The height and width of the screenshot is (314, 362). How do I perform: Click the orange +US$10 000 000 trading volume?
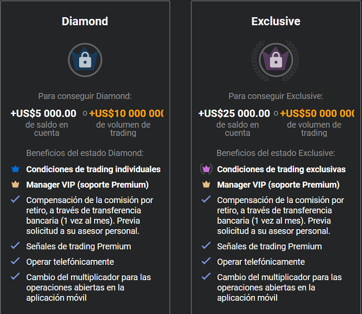(x=126, y=113)
